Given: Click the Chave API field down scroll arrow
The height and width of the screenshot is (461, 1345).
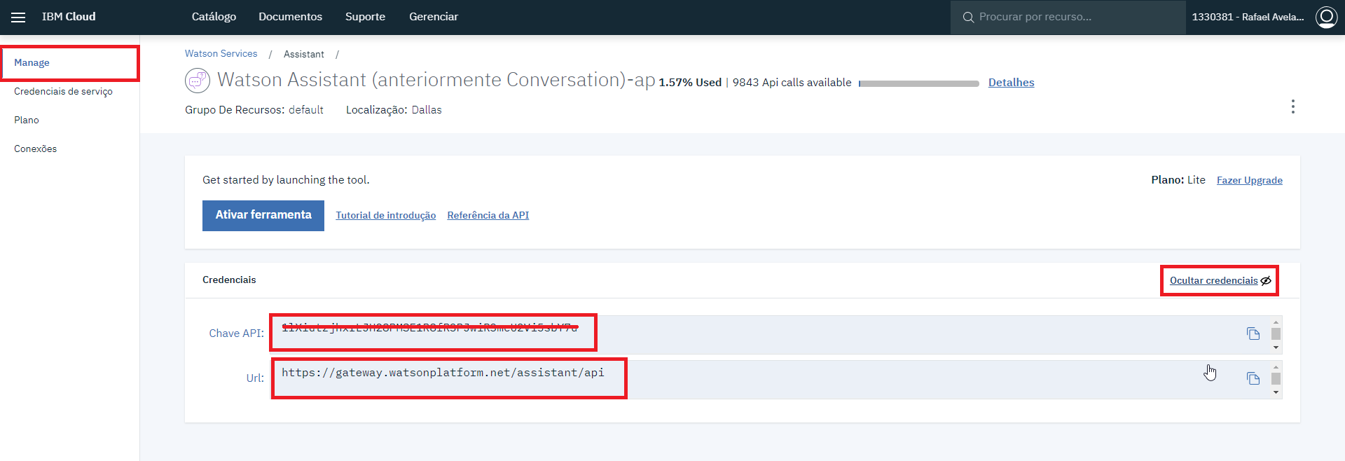Looking at the screenshot, I should 1276,348.
